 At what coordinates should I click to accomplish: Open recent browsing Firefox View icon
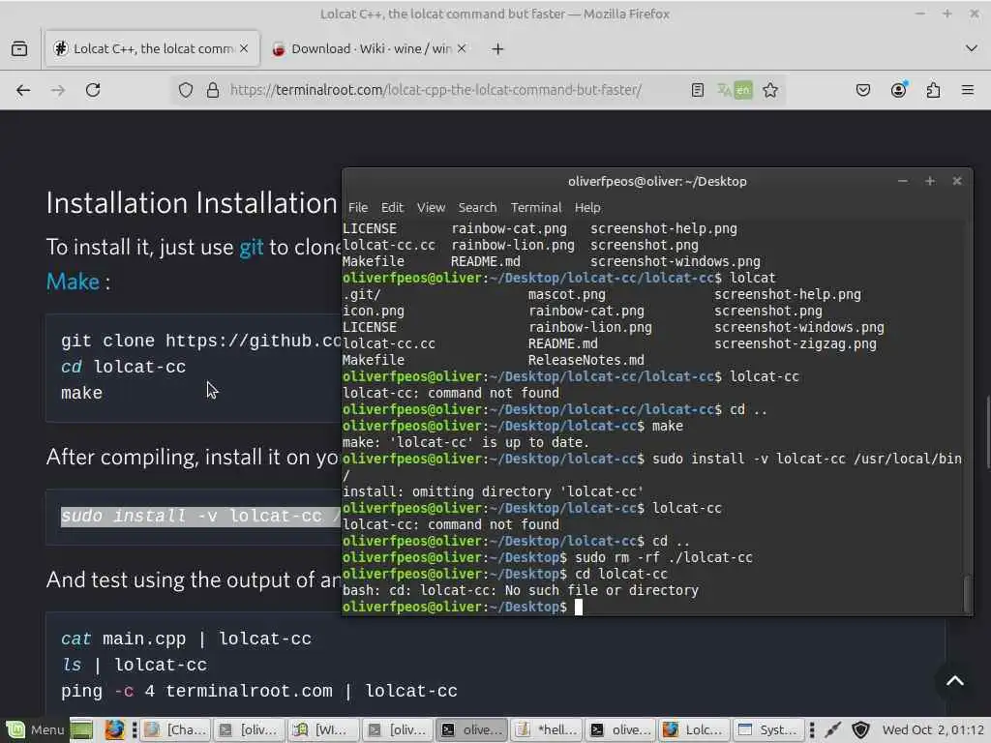19,48
